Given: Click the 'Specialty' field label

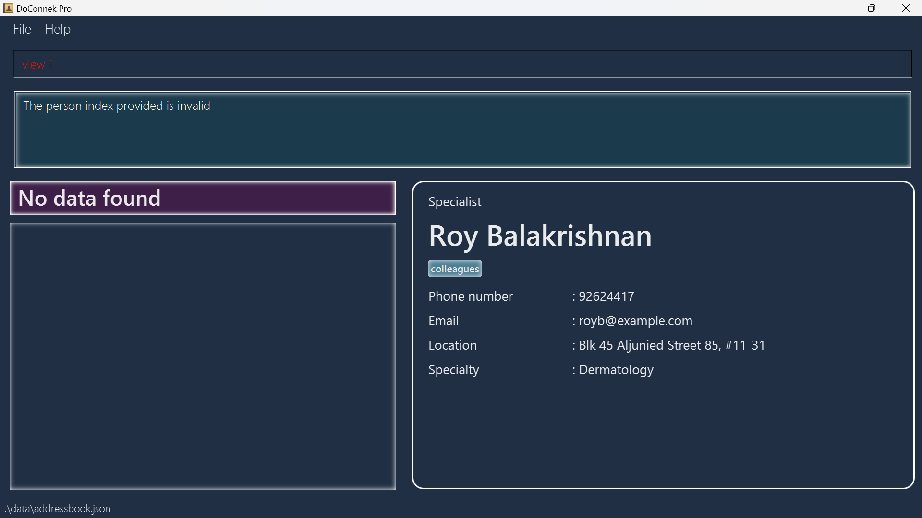Looking at the screenshot, I should click(x=453, y=370).
